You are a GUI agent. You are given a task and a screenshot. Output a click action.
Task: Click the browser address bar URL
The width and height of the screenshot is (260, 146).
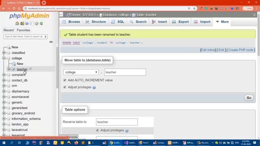pos(69,9)
